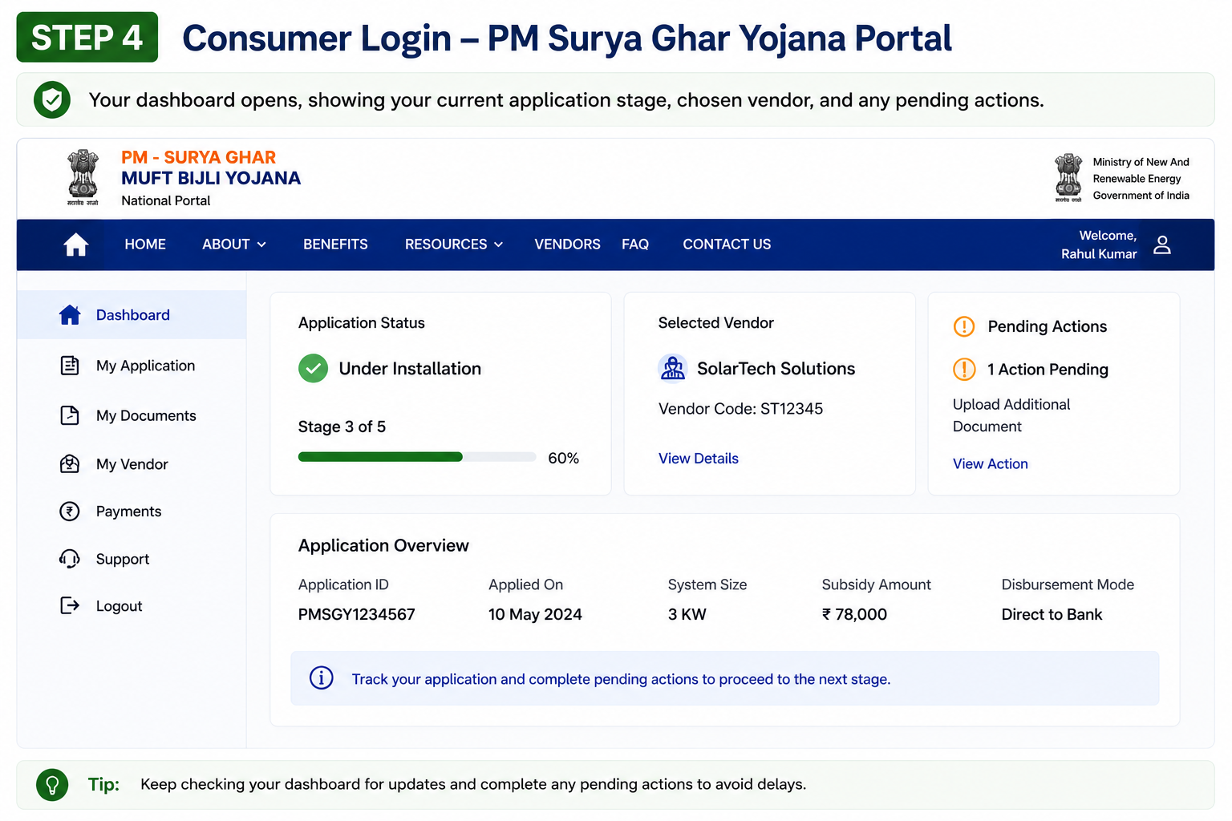This screenshot has width=1232, height=821.
Task: Open the FAQ menu item
Action: (x=635, y=245)
